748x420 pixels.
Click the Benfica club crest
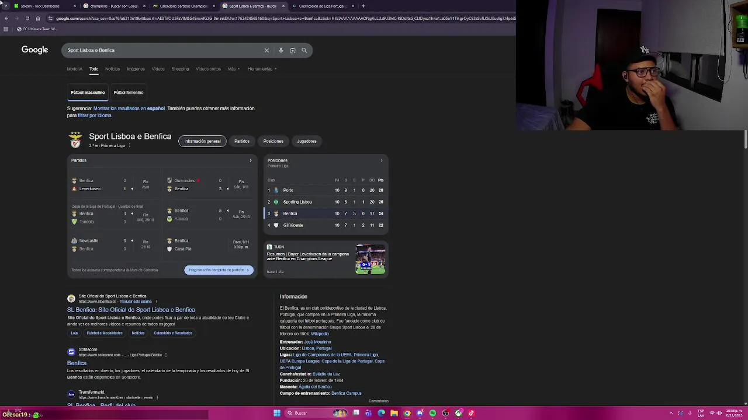click(75, 140)
